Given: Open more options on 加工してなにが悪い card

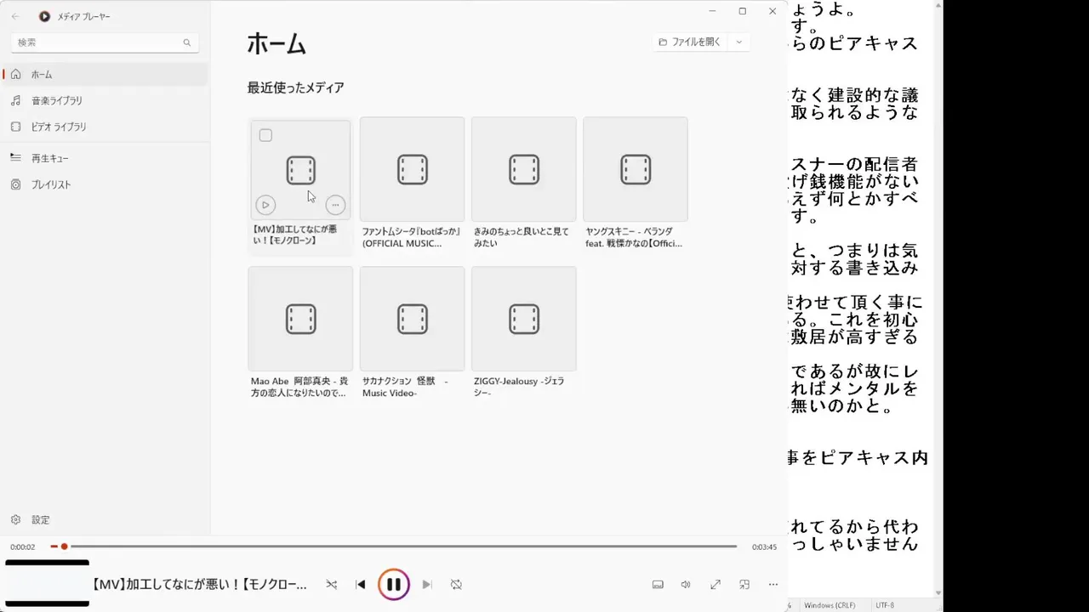Looking at the screenshot, I should 335,205.
